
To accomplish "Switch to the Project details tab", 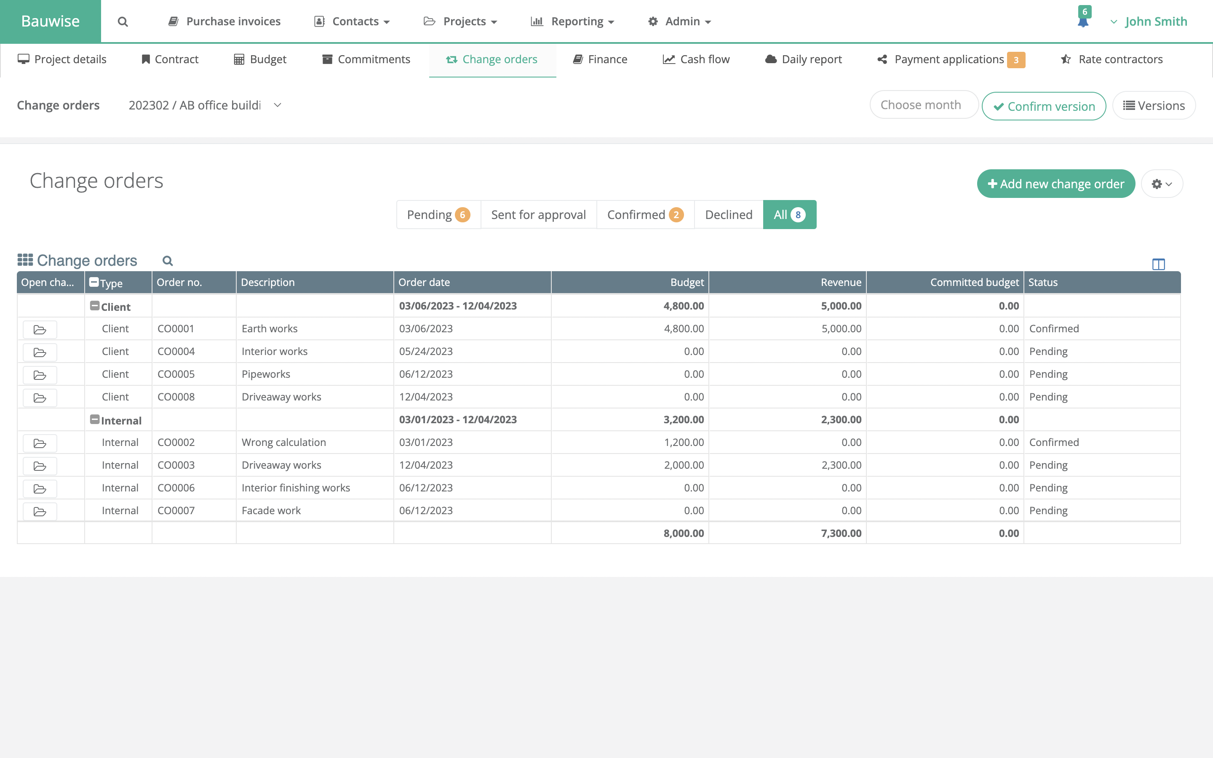I will pos(62,59).
